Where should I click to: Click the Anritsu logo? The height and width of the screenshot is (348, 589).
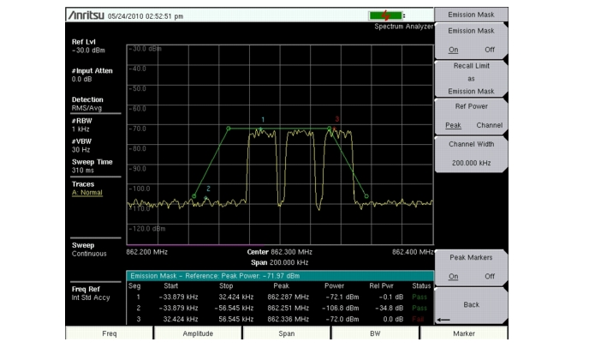coord(86,15)
